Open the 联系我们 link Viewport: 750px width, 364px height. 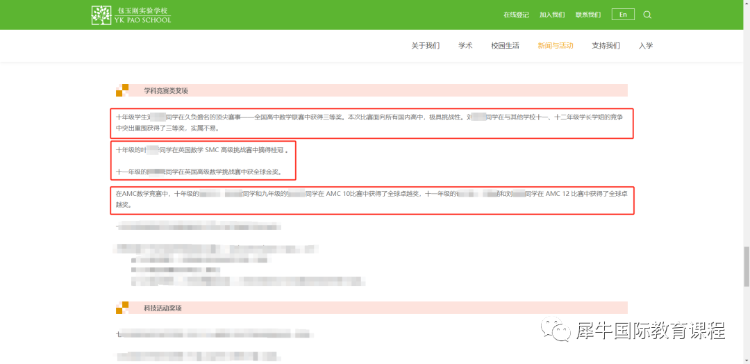click(588, 15)
